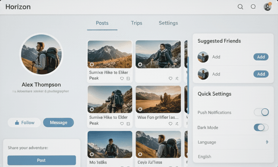Open the Settings tab
The width and height of the screenshot is (278, 167).
pos(168,23)
